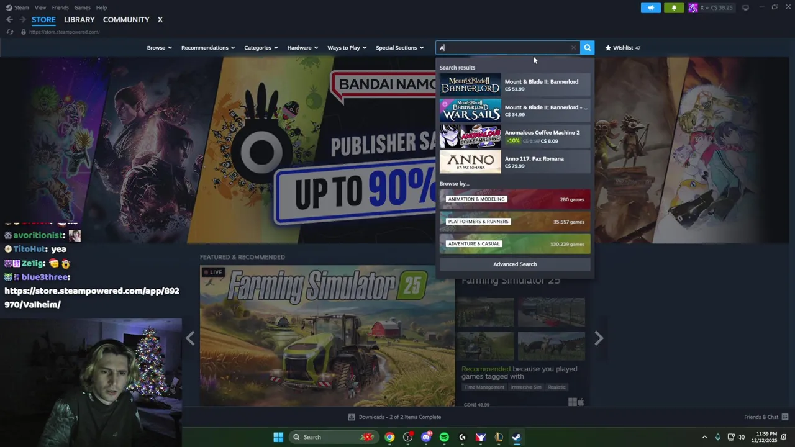Browse by Platformers & Runners tag
Viewport: 795px width, 447px height.
(x=515, y=222)
